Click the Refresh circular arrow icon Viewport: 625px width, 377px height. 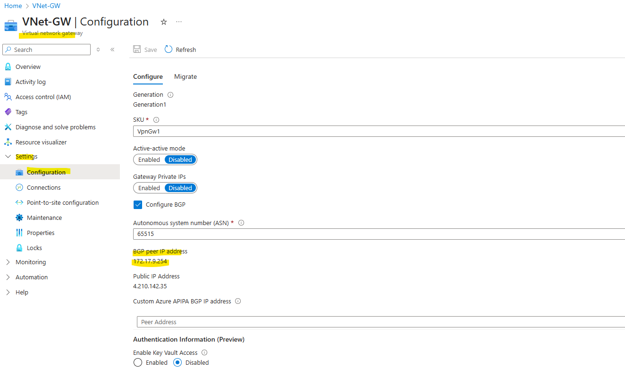[x=169, y=50]
